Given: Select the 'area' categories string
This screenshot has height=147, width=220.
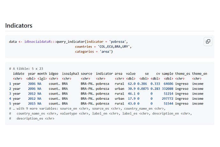Looking at the screenshot, I should [105, 51].
